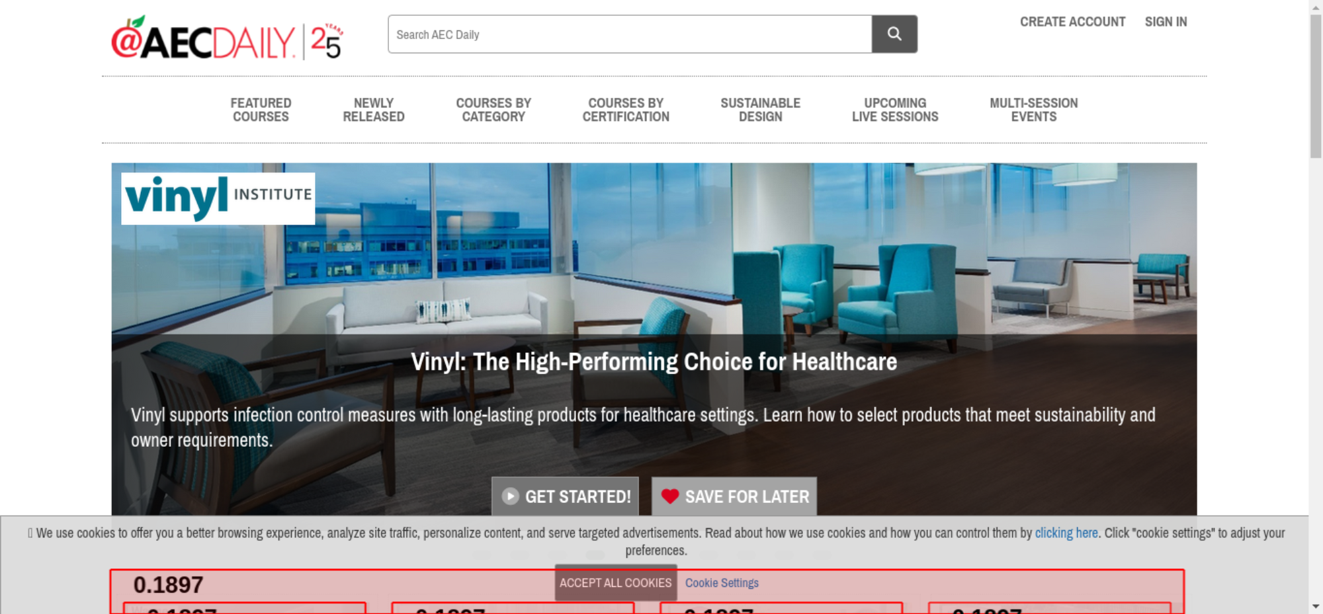Click Create Account link
The height and width of the screenshot is (614, 1323).
1072,22
